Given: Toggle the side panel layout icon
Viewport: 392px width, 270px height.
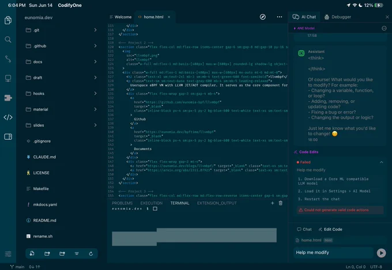Looking at the screenshot, I should [x=8, y=136].
